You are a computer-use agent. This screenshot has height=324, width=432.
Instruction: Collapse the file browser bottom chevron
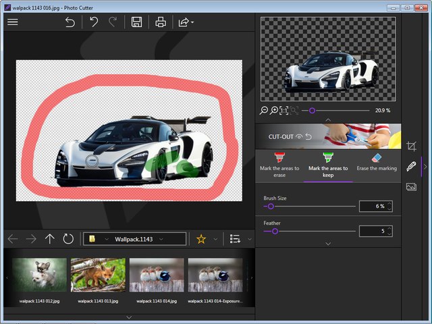(129, 317)
